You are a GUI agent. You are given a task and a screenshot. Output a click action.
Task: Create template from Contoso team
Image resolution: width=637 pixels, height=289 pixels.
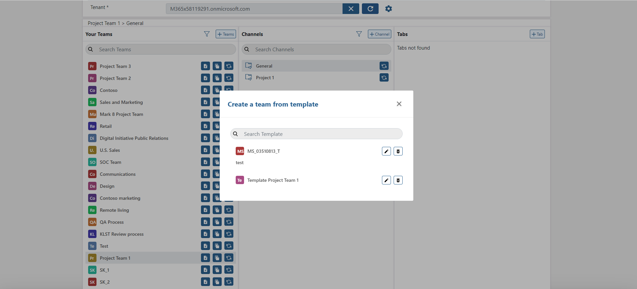click(205, 90)
